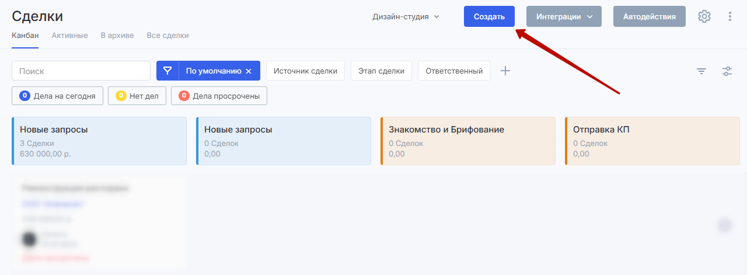
Task: Expand the 'Дизайн-студия' pipeline dropdown
Action: click(406, 17)
